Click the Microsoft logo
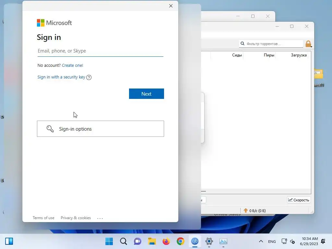The width and height of the screenshot is (332, 249). [x=54, y=23]
